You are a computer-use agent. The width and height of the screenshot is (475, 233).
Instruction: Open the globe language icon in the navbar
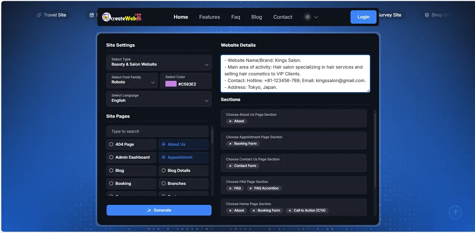pyautogui.click(x=307, y=17)
